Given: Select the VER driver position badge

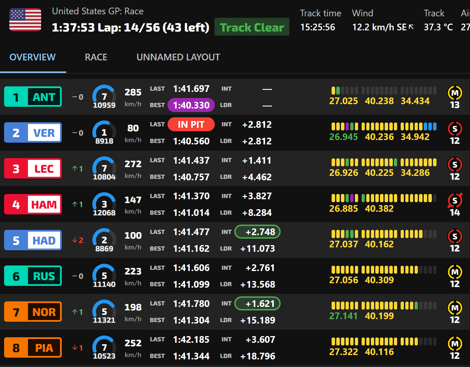Looking at the screenshot, I should click(33, 132).
